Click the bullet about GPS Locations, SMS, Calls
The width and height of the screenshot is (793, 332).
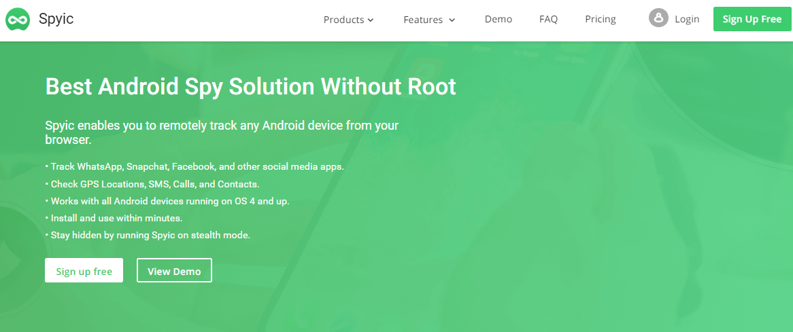(152, 184)
